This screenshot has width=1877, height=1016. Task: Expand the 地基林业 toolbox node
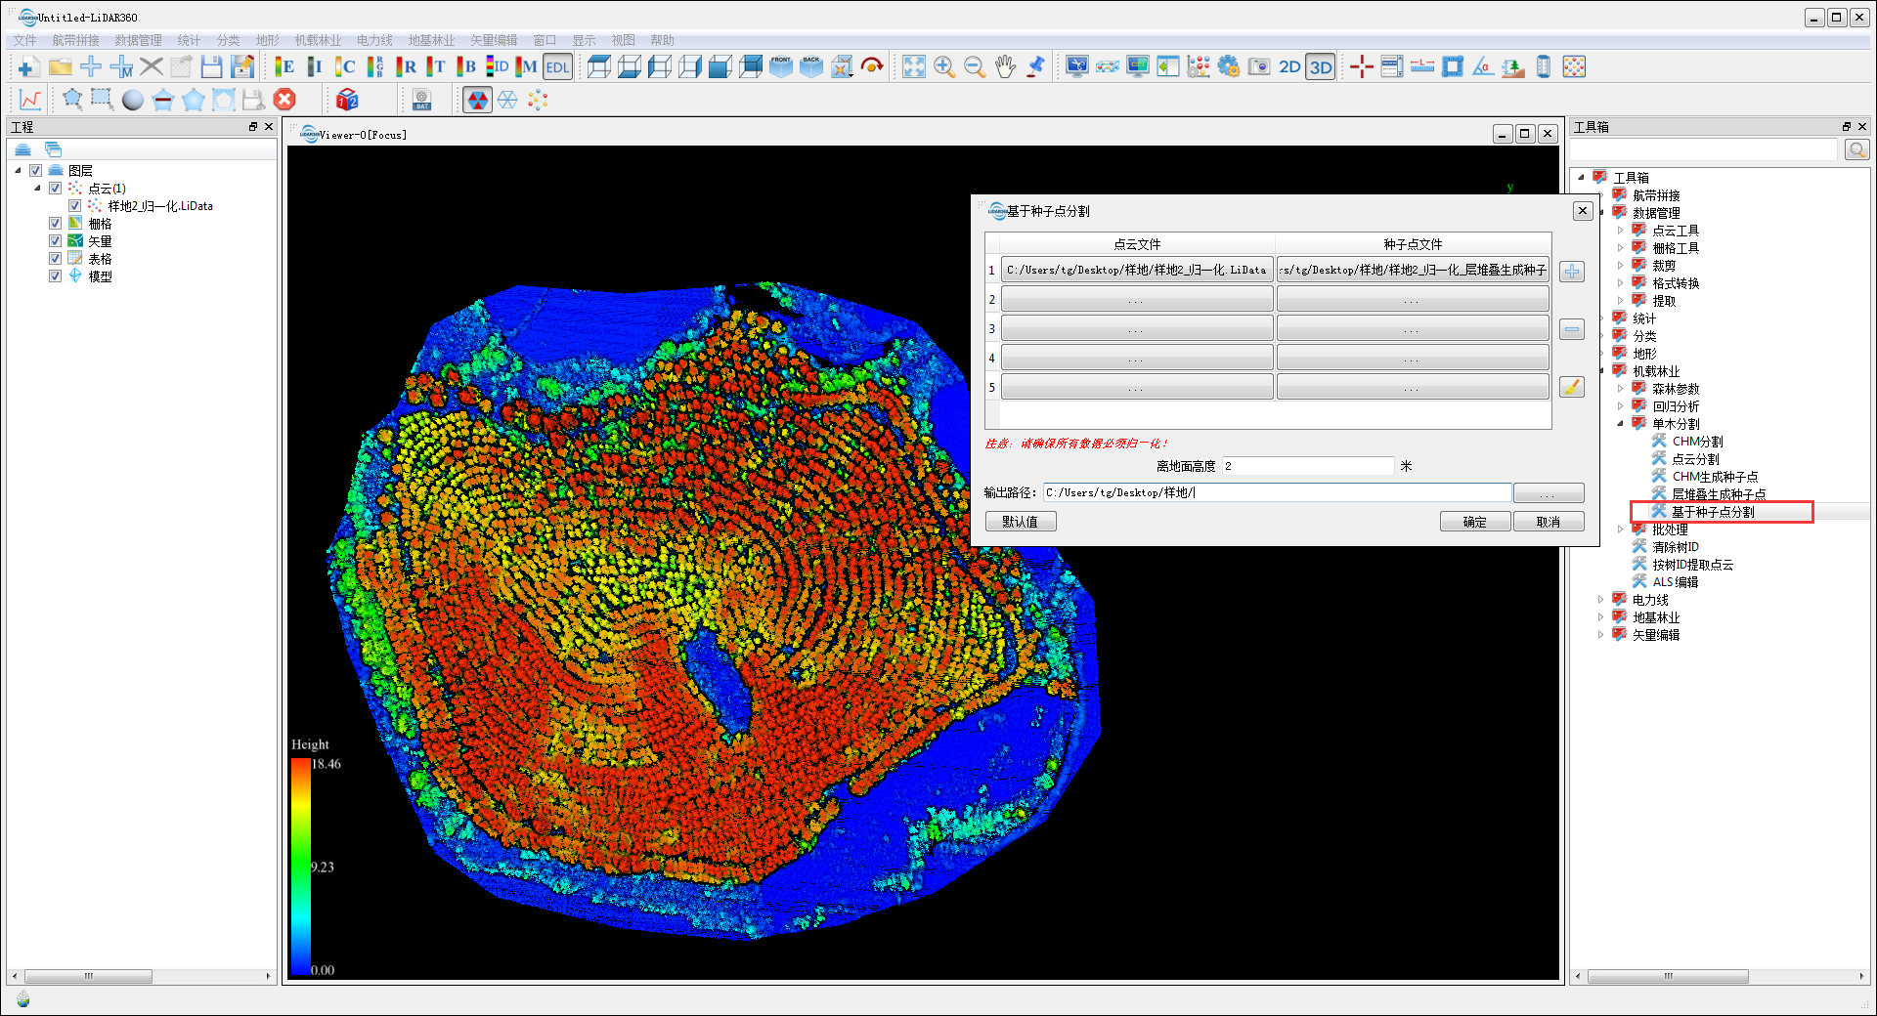click(x=1600, y=617)
